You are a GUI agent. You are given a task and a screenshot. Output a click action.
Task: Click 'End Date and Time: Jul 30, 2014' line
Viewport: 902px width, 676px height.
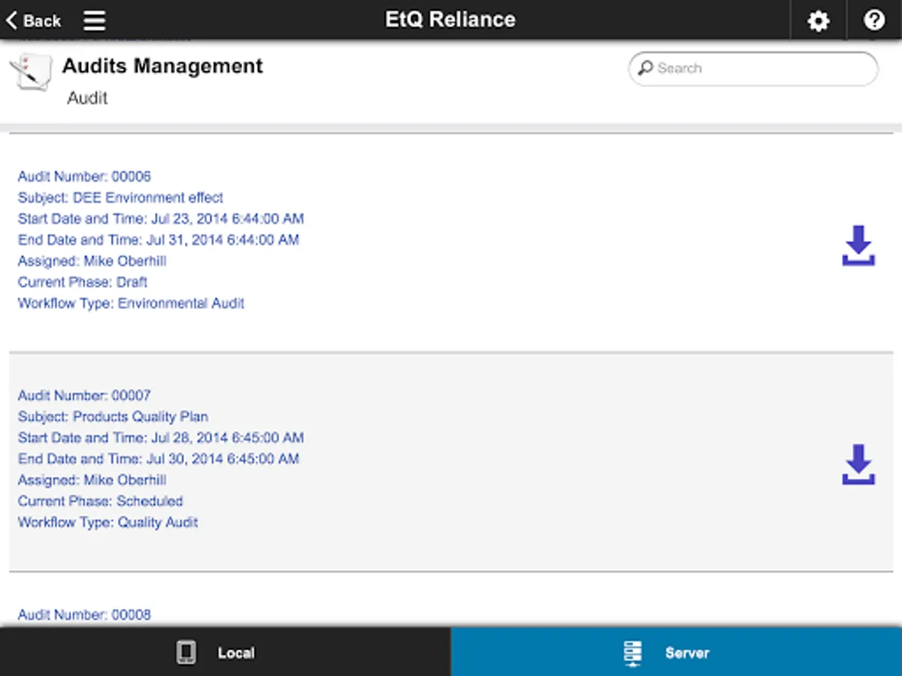[x=159, y=458]
